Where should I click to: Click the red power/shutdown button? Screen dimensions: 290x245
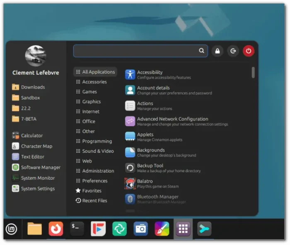point(248,51)
